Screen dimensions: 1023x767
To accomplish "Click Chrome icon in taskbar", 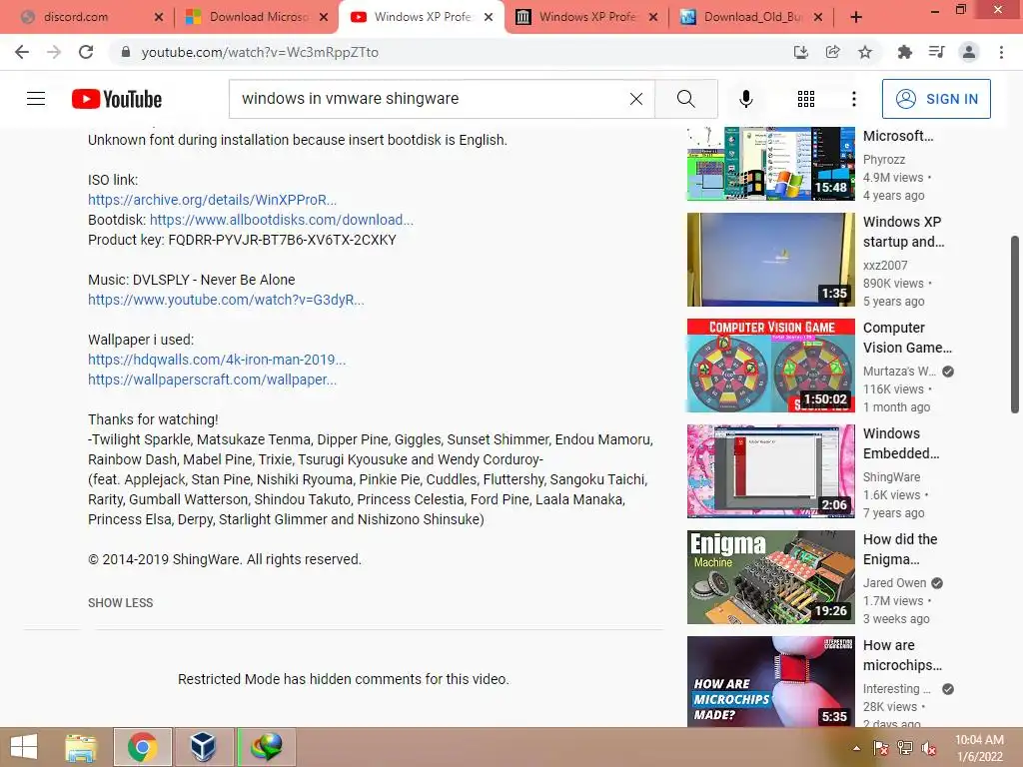I will pos(142,747).
